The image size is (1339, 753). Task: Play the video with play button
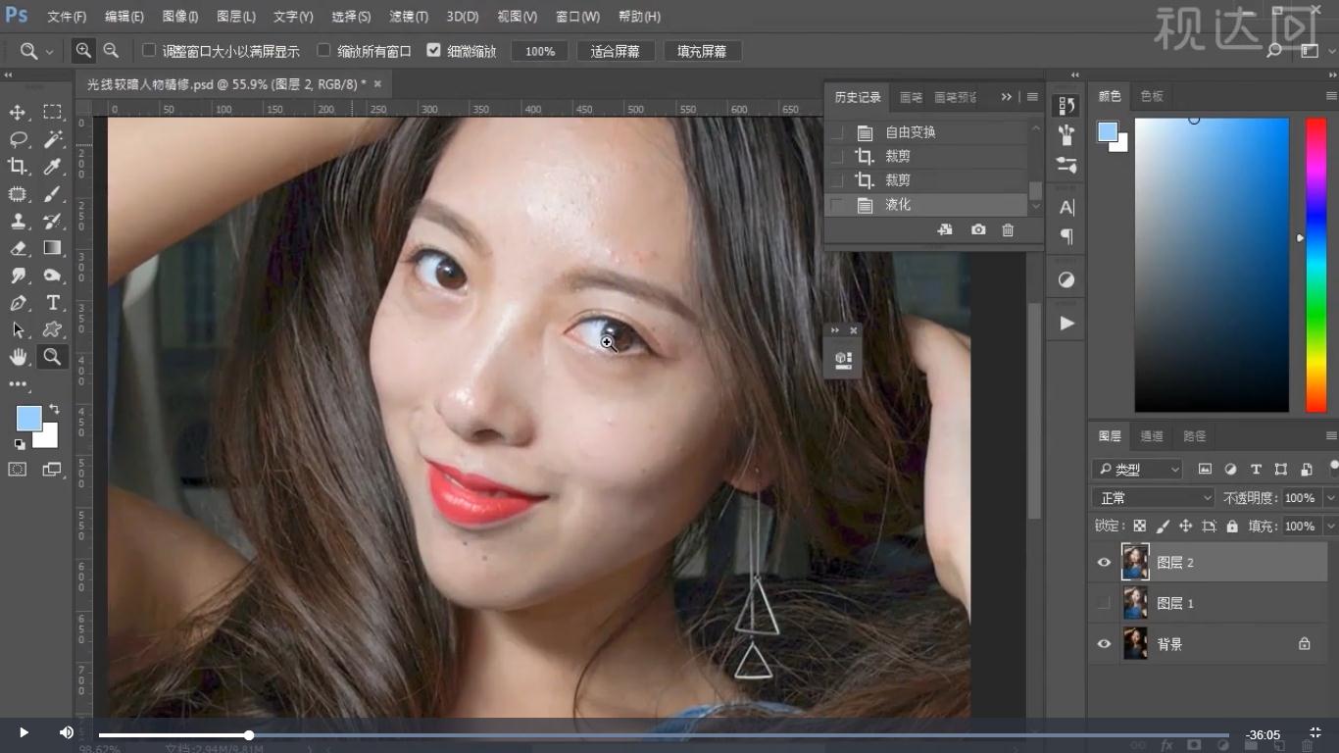pyautogui.click(x=24, y=732)
